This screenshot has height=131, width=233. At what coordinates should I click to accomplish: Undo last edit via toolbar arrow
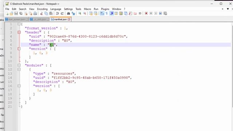[57, 13]
